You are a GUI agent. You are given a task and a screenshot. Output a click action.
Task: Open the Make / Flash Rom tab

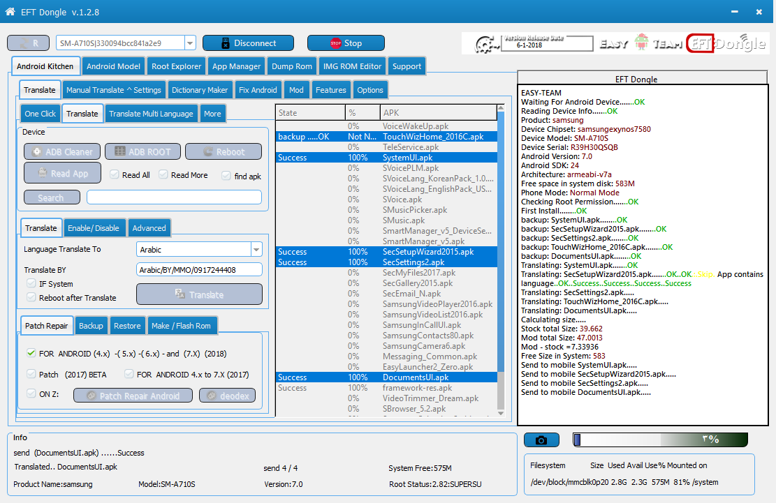181,326
